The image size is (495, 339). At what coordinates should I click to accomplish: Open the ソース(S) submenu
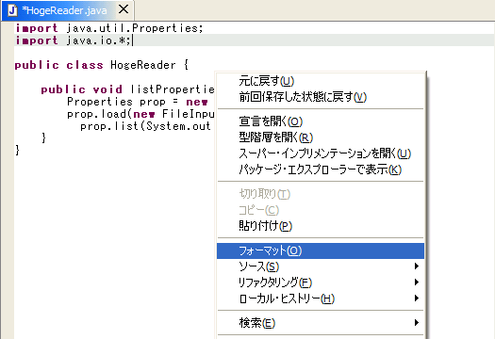pyautogui.click(x=321, y=266)
